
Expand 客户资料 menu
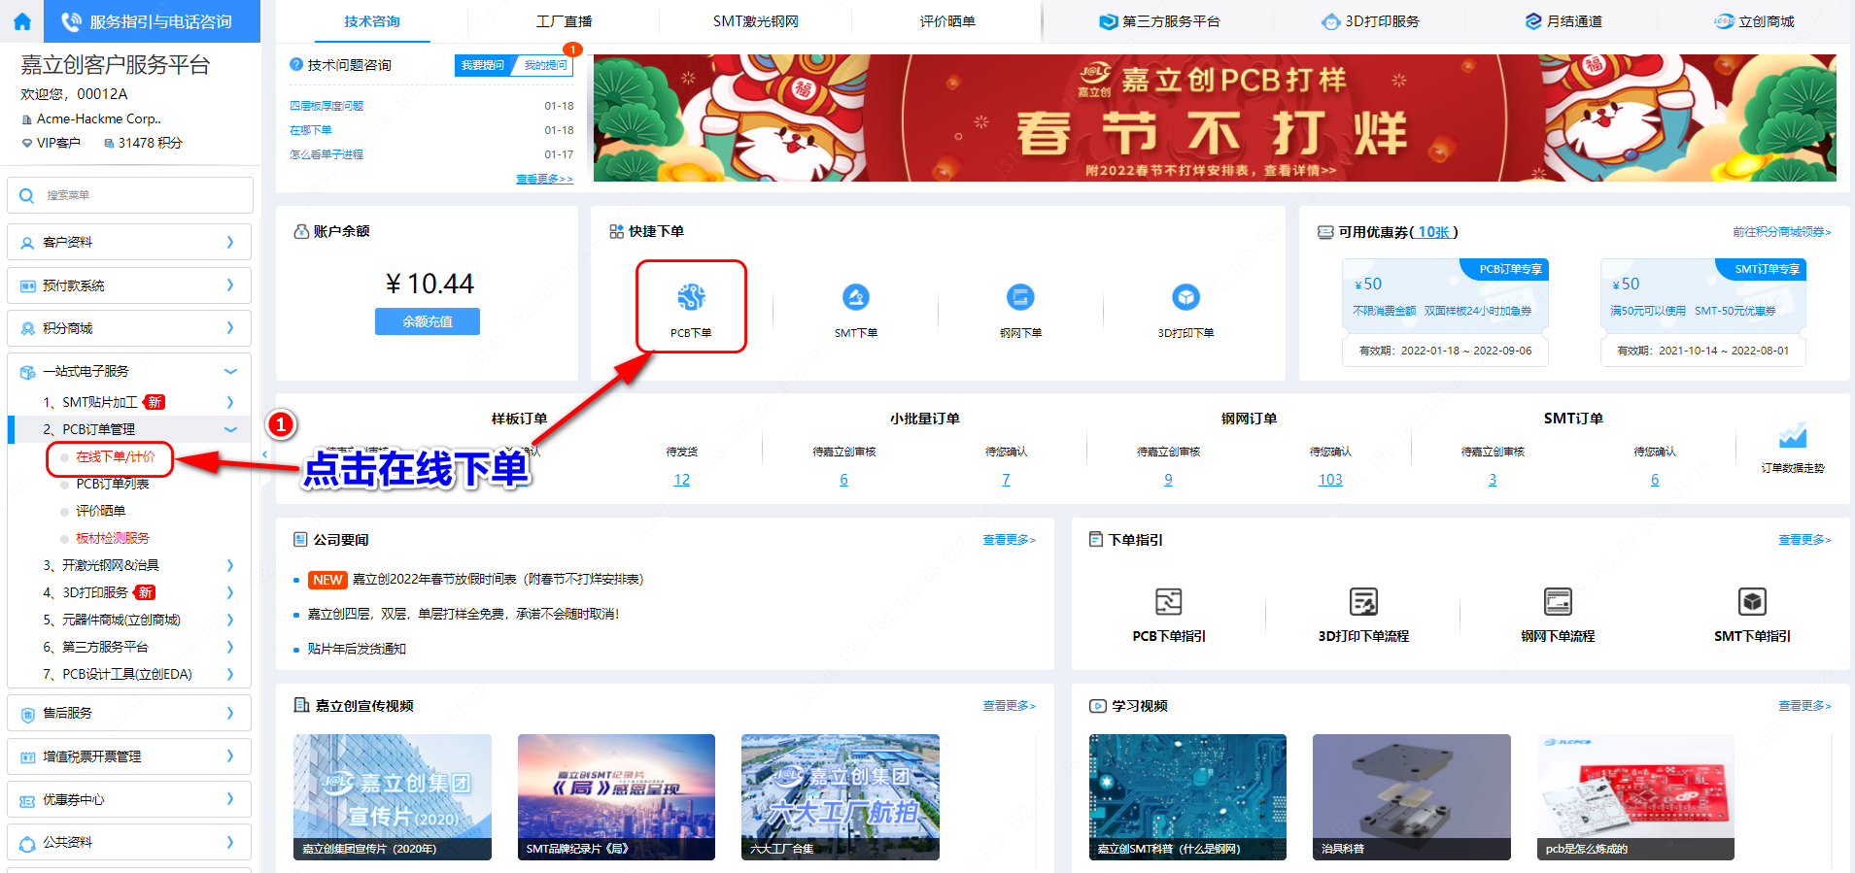(x=129, y=242)
